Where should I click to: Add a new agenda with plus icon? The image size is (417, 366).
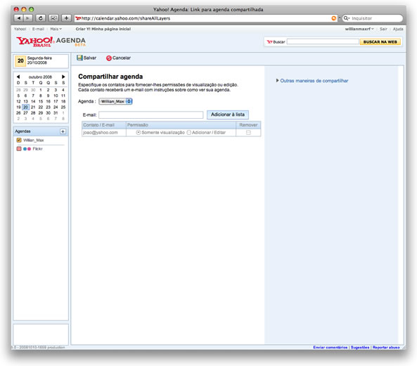63,131
